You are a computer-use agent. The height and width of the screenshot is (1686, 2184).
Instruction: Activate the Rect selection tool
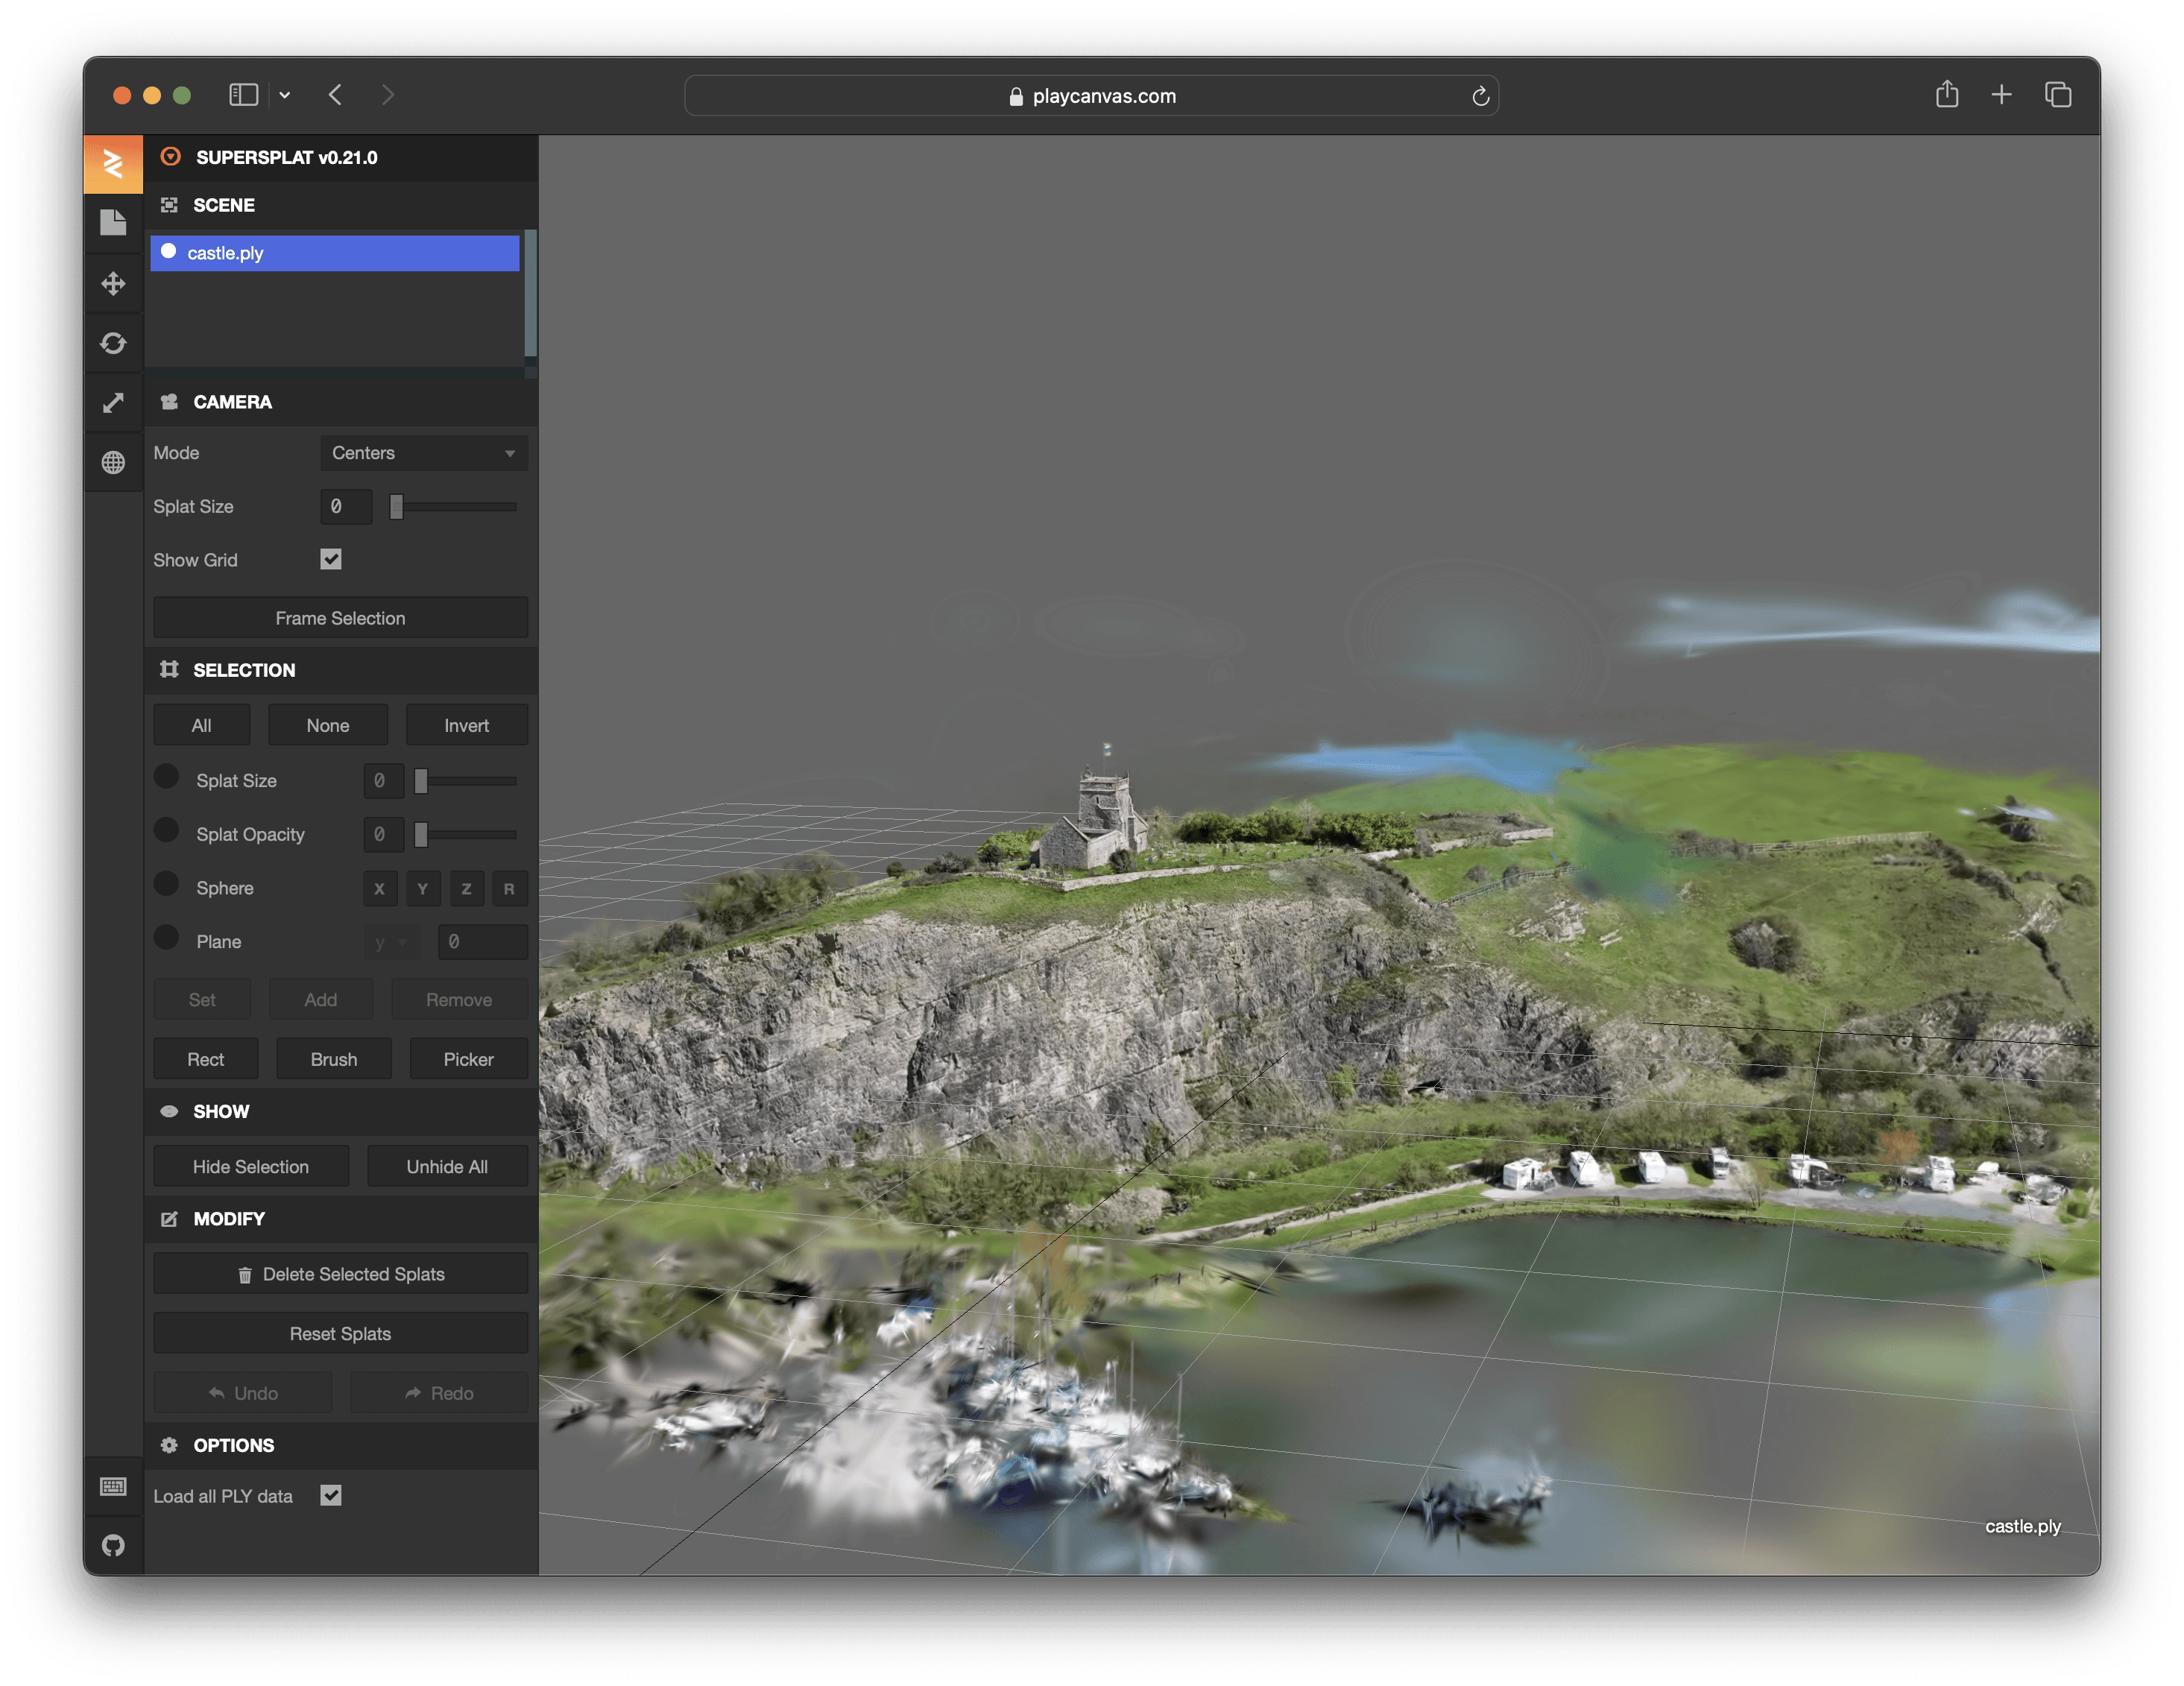206,1059
